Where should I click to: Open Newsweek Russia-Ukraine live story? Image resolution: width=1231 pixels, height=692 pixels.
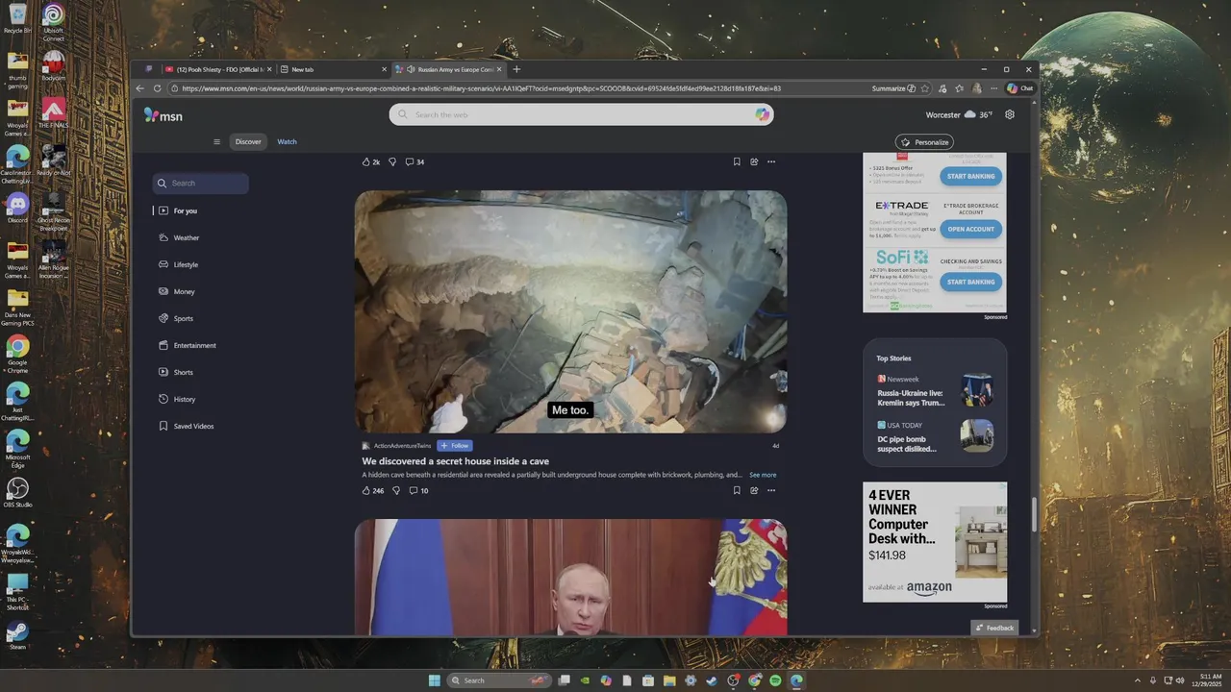click(x=935, y=390)
